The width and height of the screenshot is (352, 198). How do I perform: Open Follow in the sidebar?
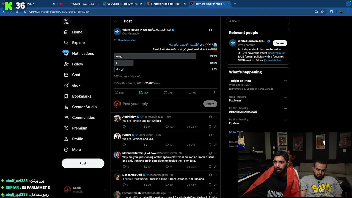click(73, 64)
